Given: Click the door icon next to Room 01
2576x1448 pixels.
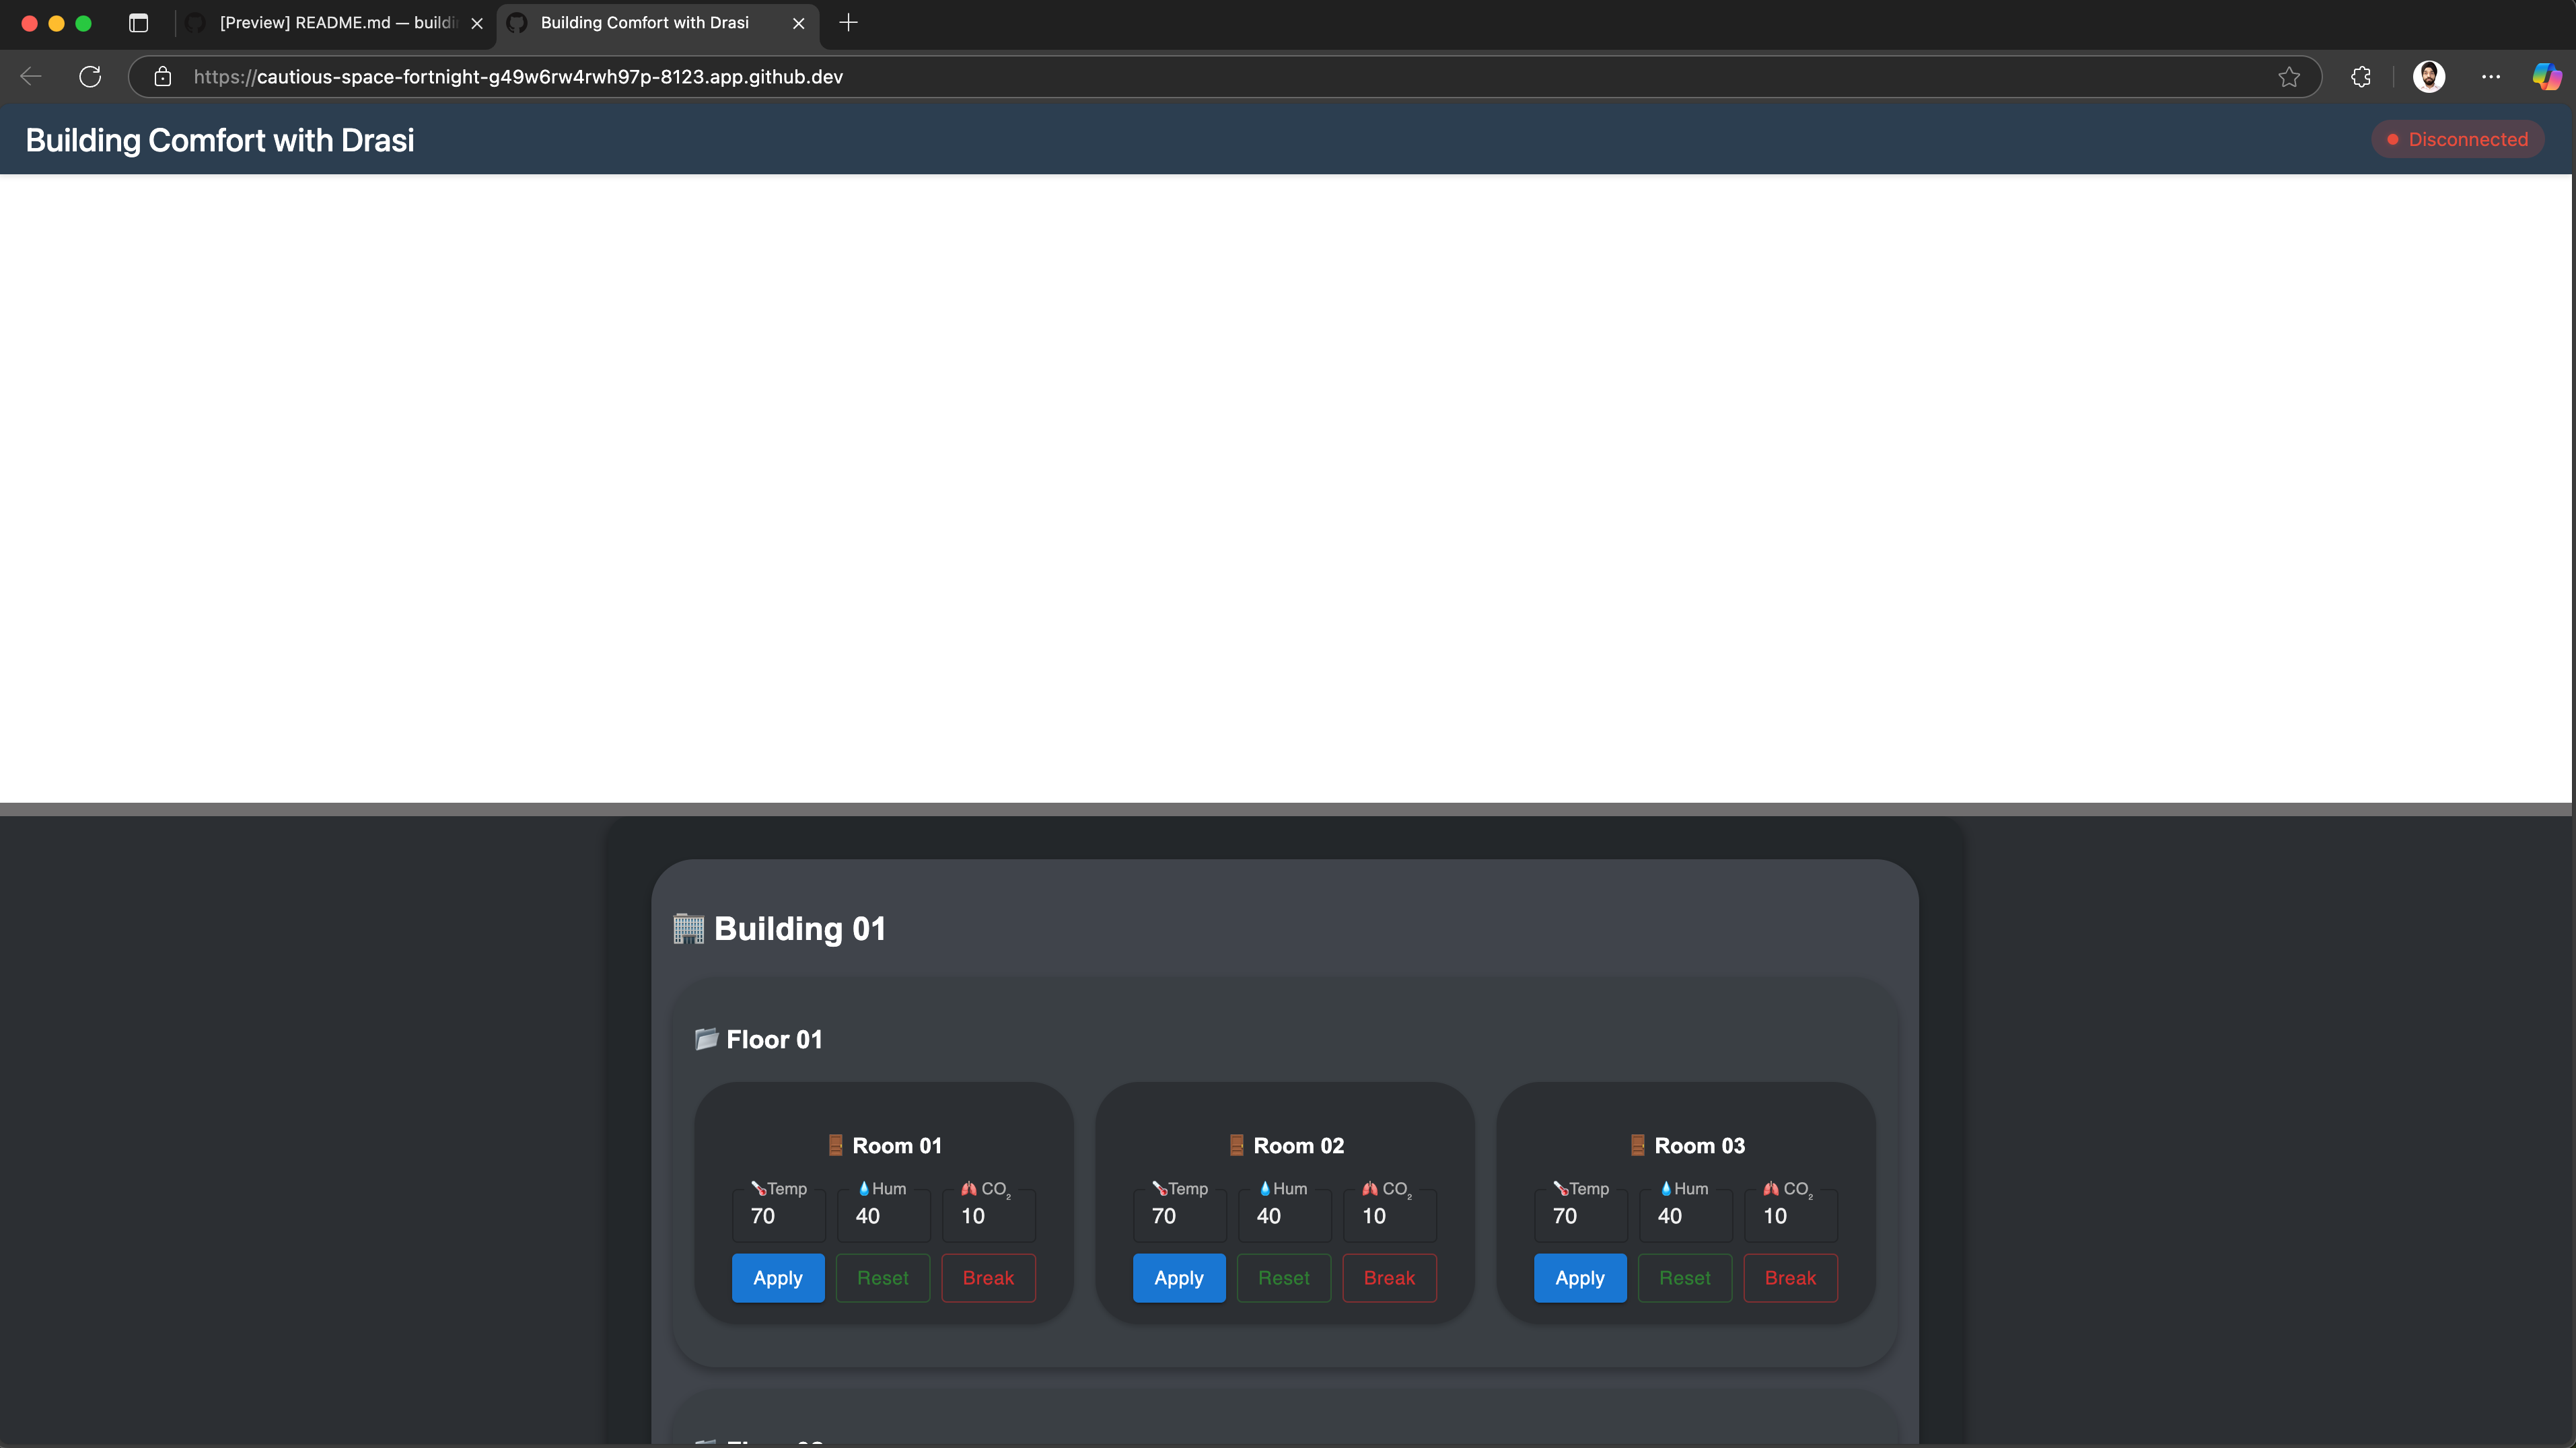Looking at the screenshot, I should pyautogui.click(x=835, y=1145).
